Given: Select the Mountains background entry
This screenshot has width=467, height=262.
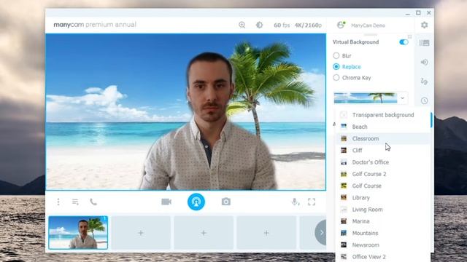Looking at the screenshot, I should (382, 233).
